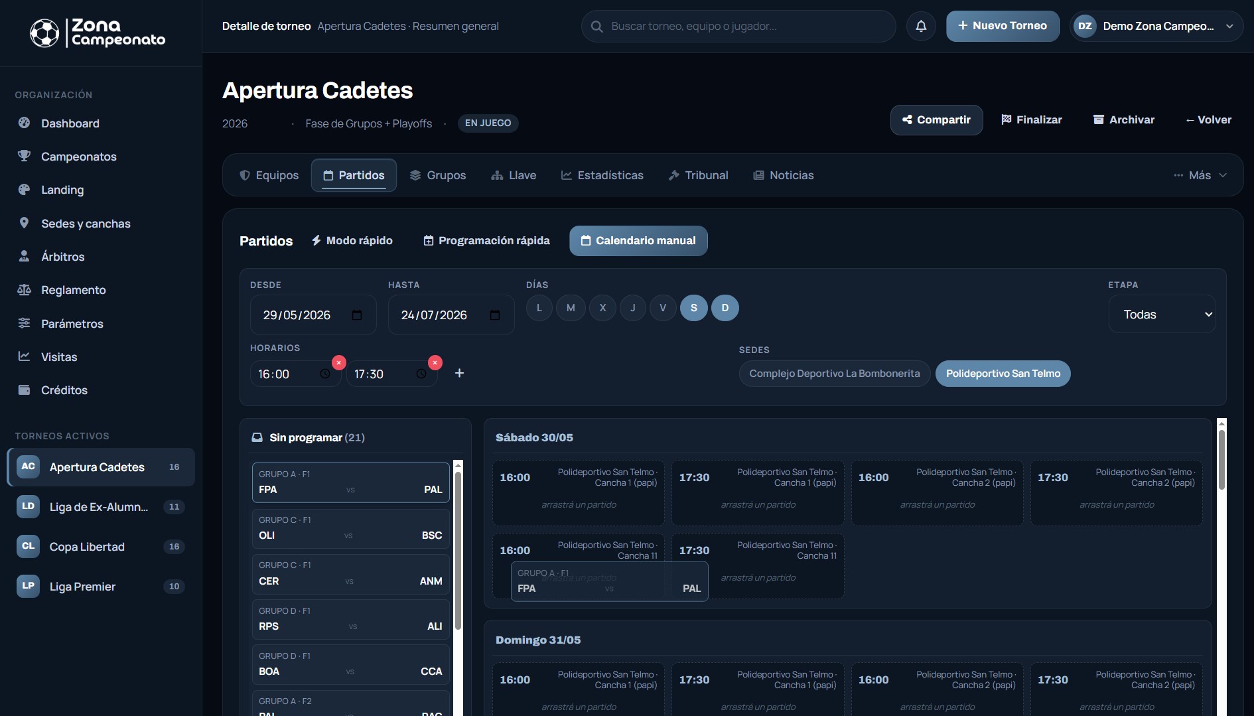This screenshot has width=1254, height=716.
Task: Open Liga Premier tournament
Action: 101,587
